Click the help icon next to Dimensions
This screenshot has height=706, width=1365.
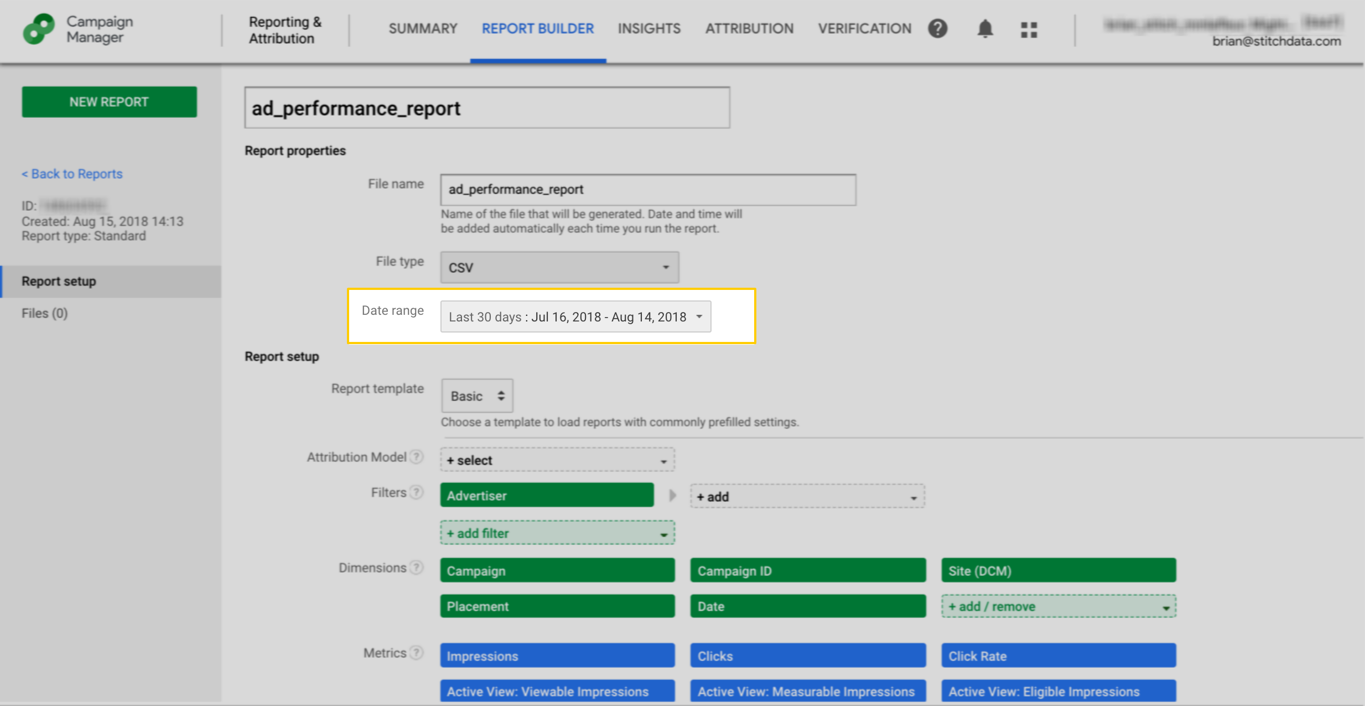pos(417,567)
